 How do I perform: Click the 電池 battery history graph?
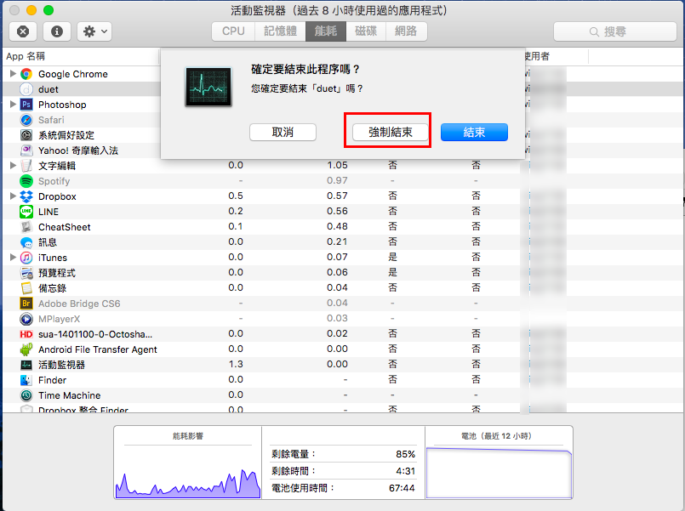(x=499, y=473)
